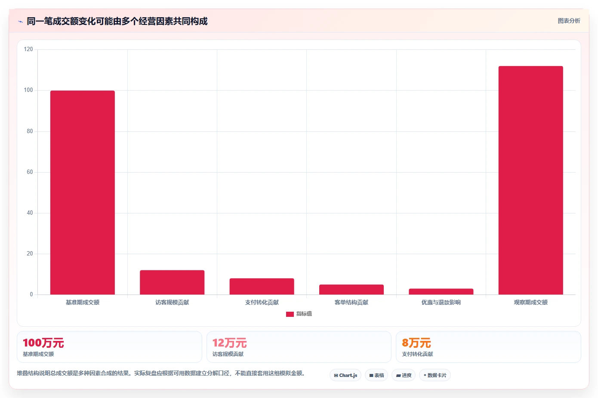598x398 pixels.
Task: Click the y-axis value 20
Action: click(30, 254)
